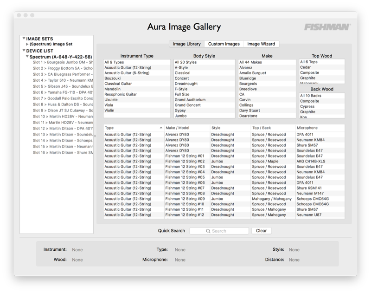Choose Cypress in Back Wood list
Viewport: 371px width, 293px height.
point(322,107)
